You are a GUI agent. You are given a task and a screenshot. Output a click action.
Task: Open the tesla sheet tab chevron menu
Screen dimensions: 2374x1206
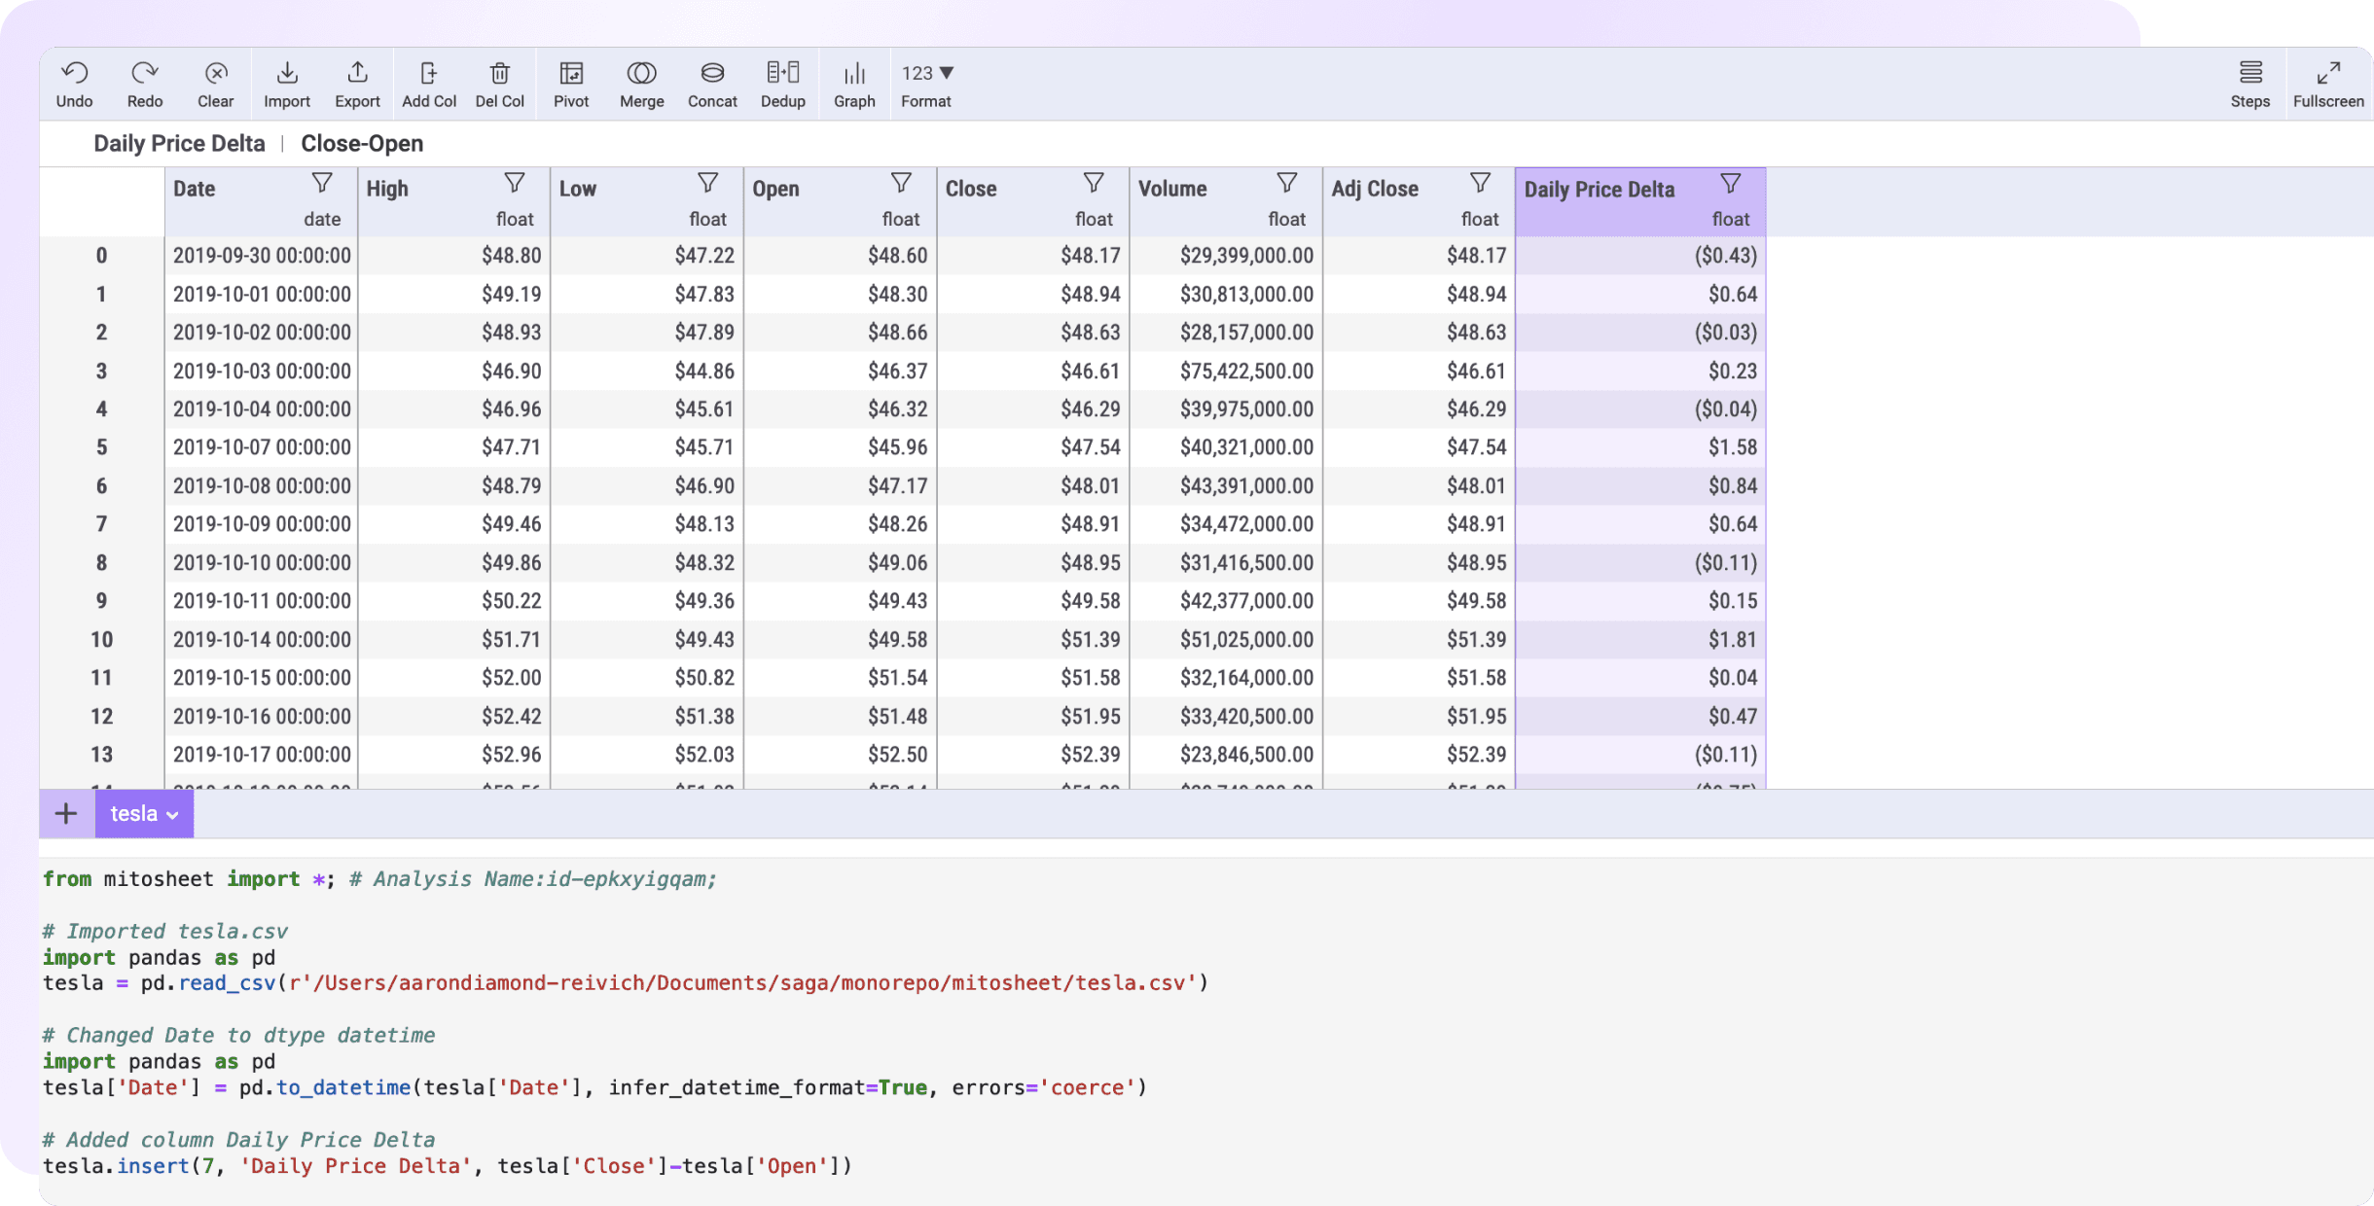pos(172,814)
